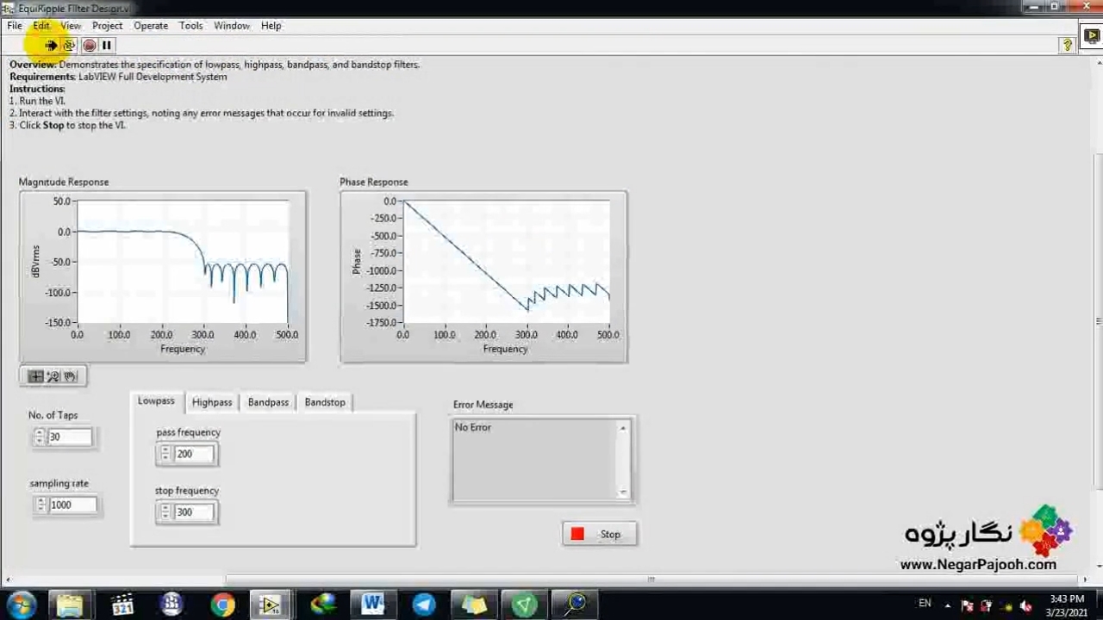Open Google Chrome from the taskbar
The width and height of the screenshot is (1103, 620).
click(x=222, y=604)
